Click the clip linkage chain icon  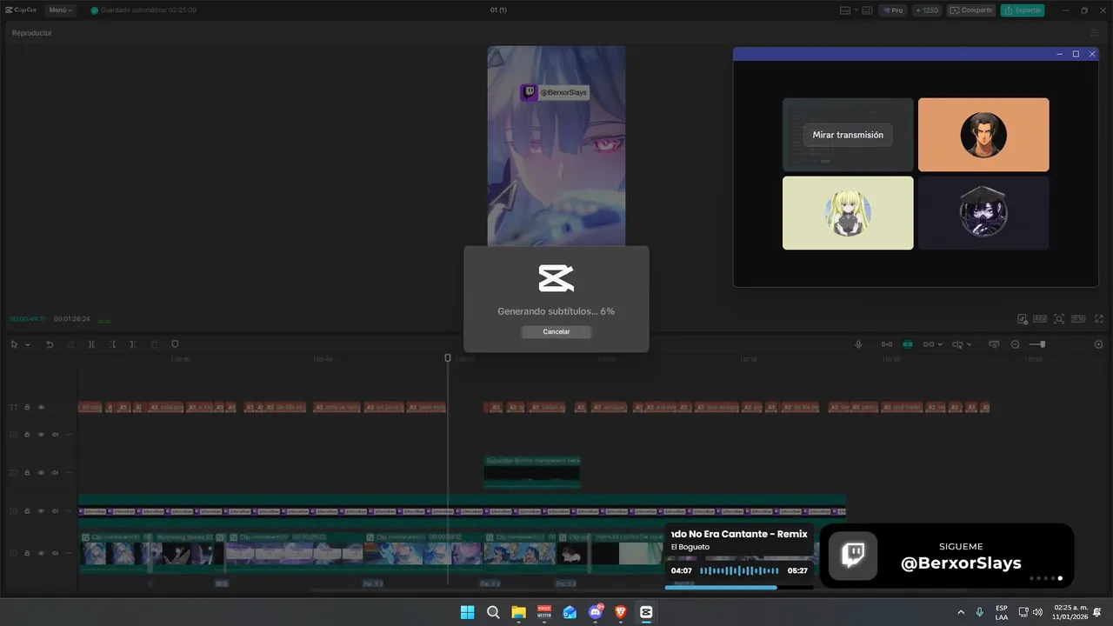pos(929,344)
